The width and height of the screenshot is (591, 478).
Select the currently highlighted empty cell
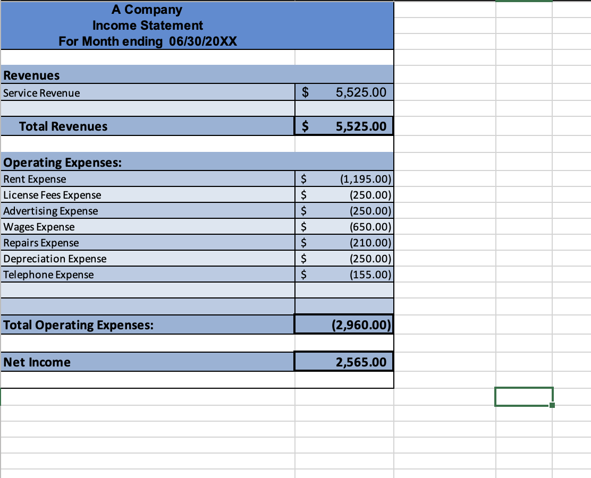point(523,396)
